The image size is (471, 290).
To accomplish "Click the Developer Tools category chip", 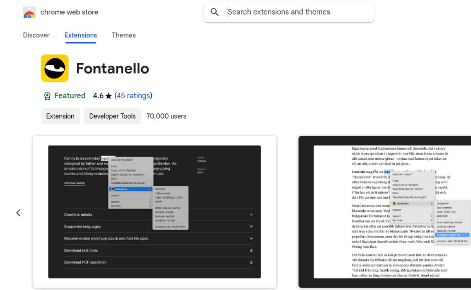I will tap(112, 116).
